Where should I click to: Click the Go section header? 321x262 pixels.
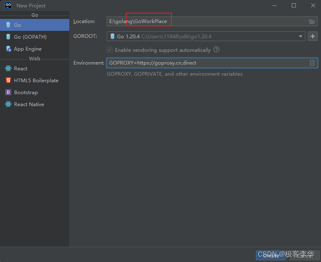[x=35, y=15]
